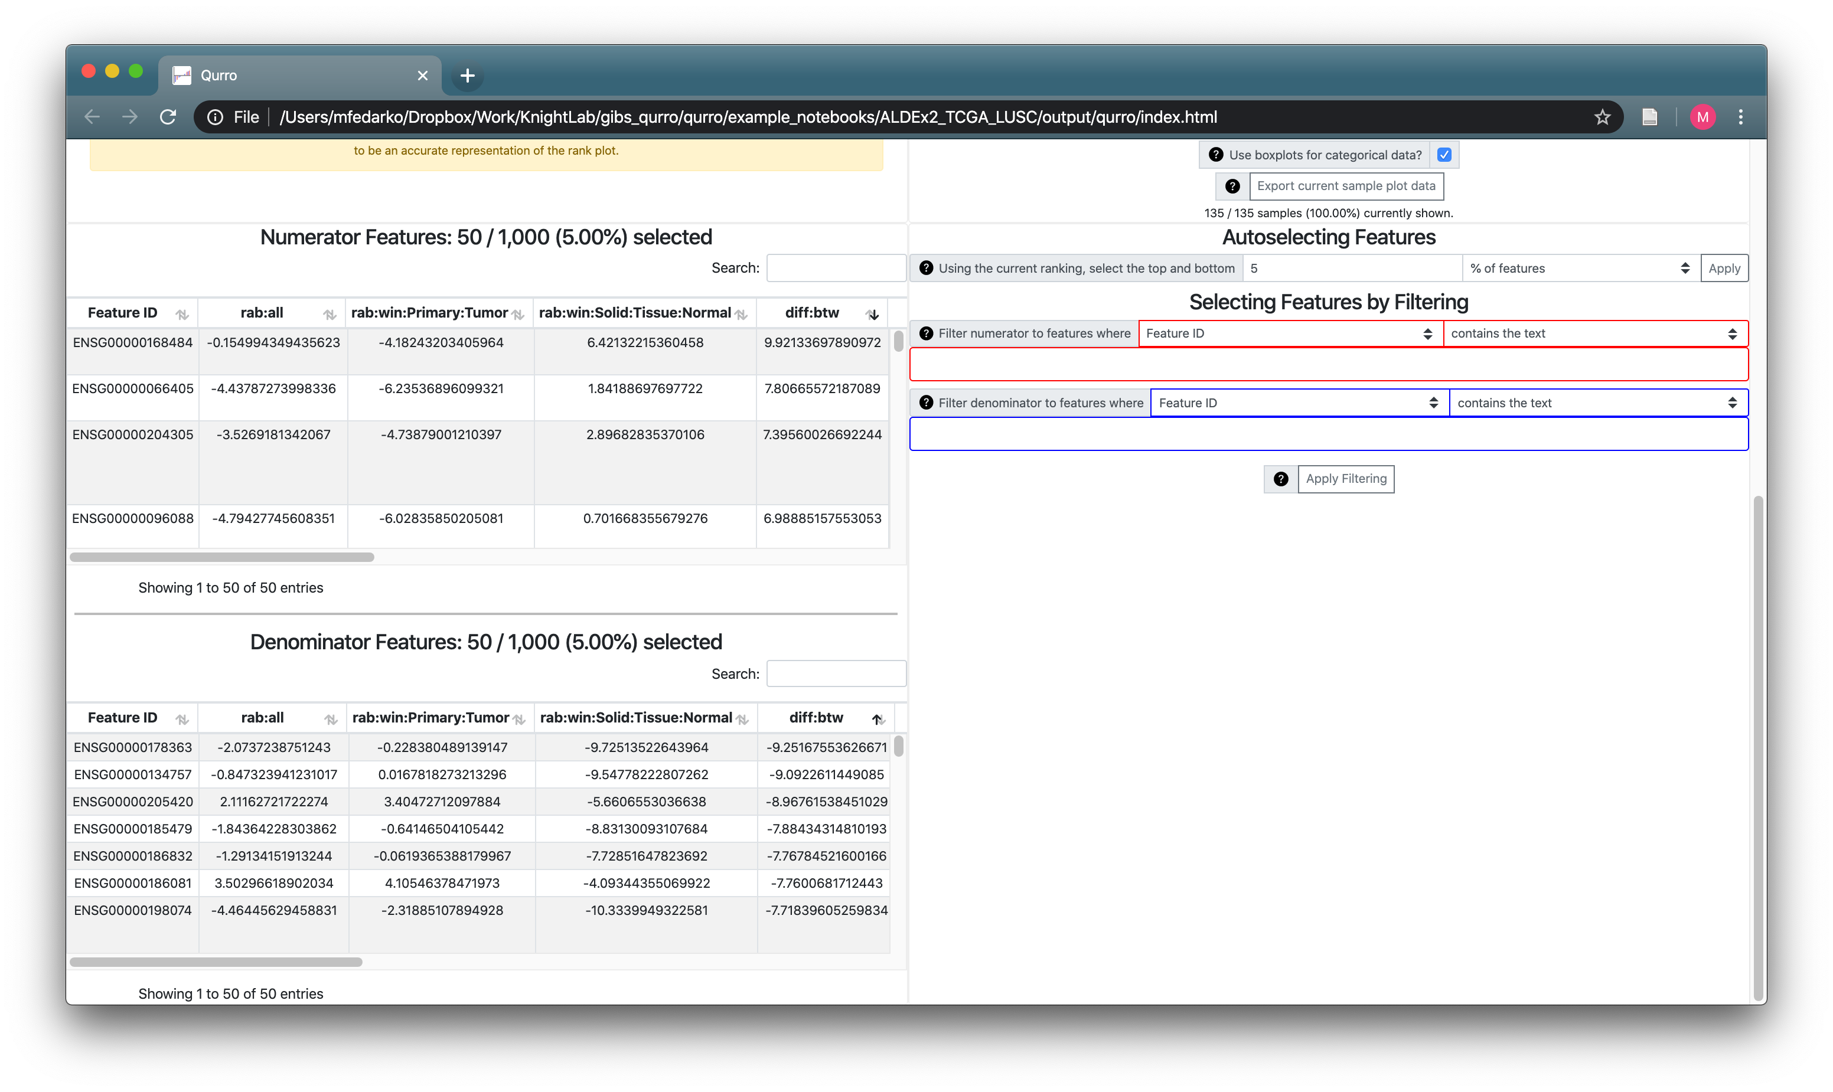Reload the page with refresh icon
This screenshot has height=1092, width=1833.
pos(168,117)
